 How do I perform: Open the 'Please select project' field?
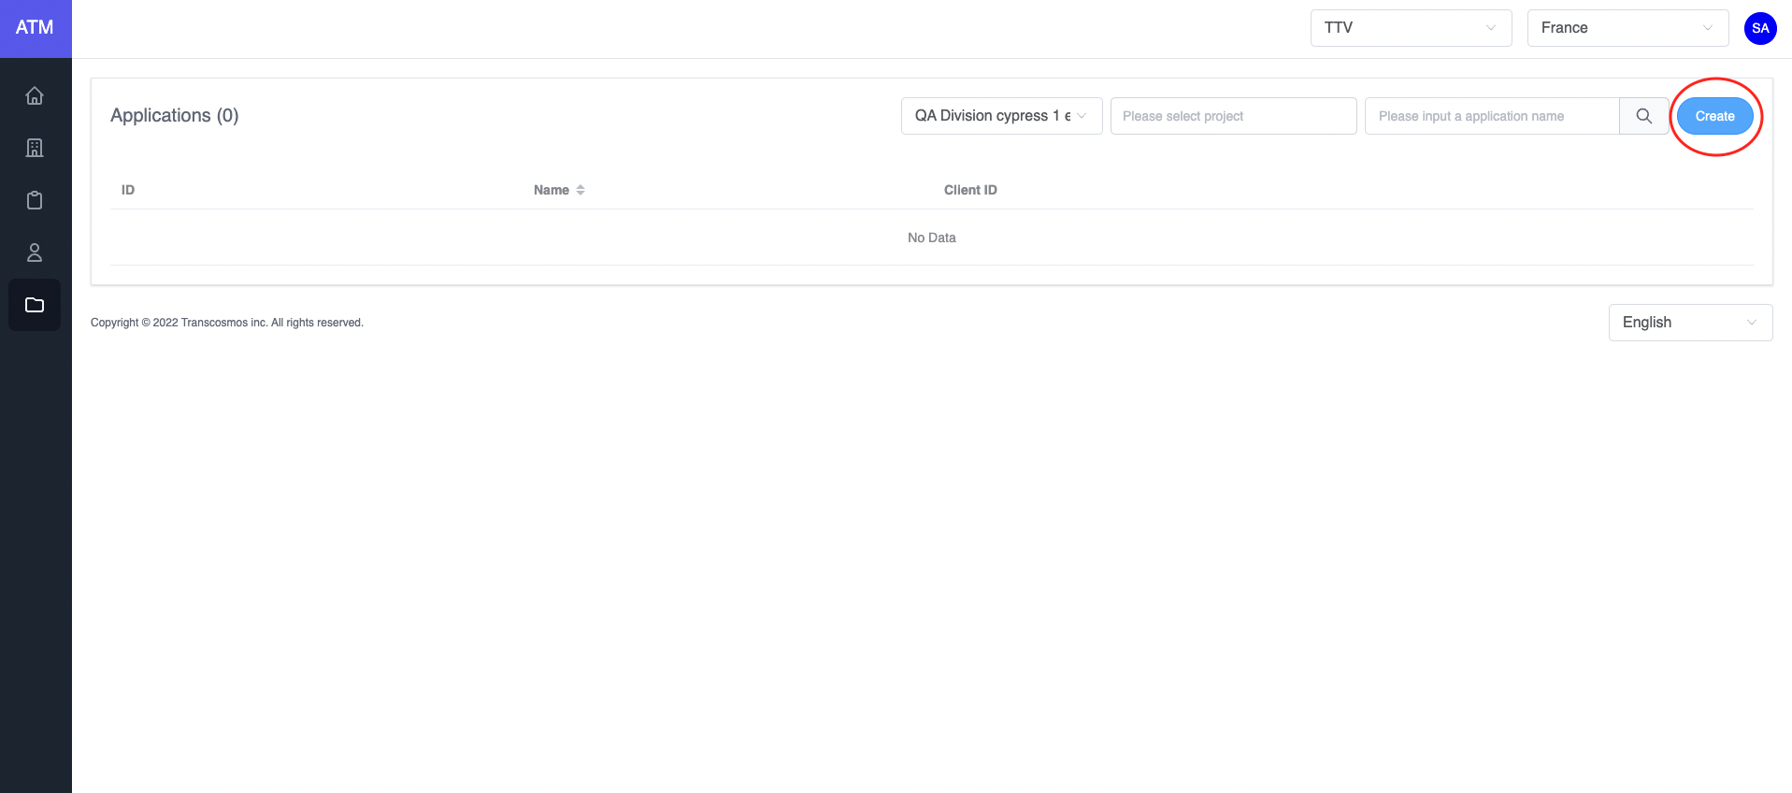1232,116
